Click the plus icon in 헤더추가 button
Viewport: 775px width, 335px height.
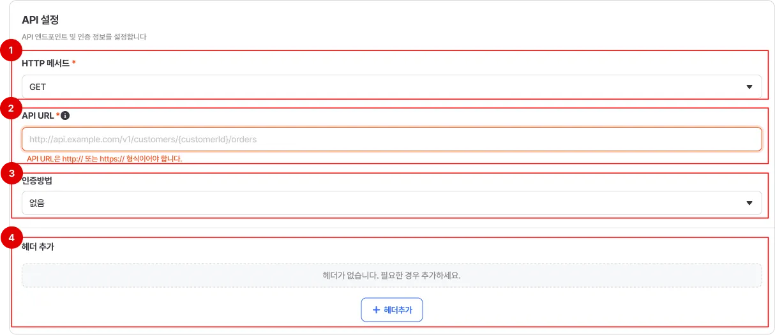click(x=376, y=310)
